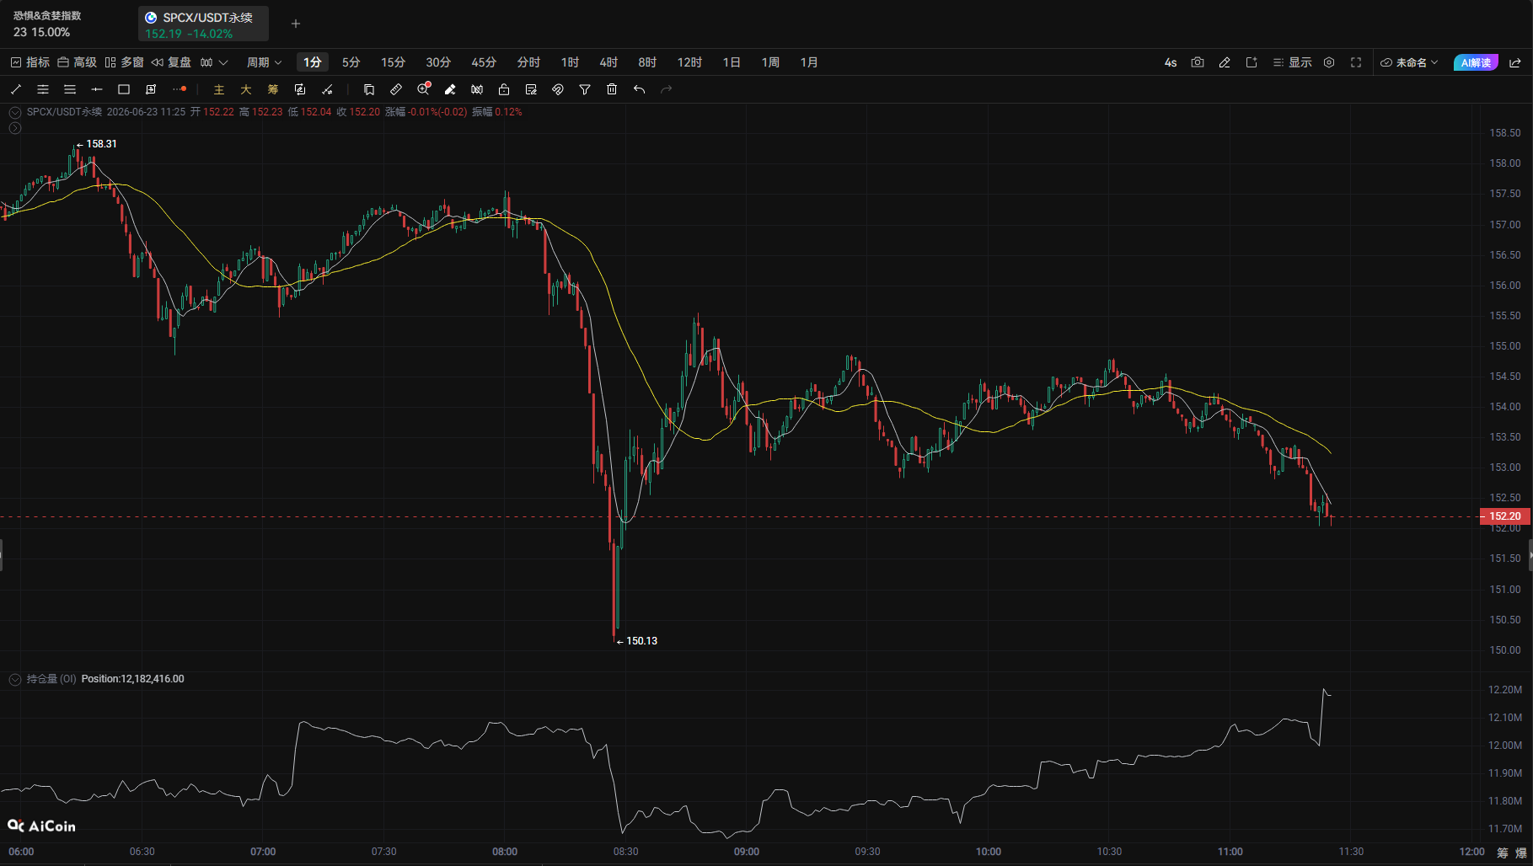Click the edit-drawing-list icon beside the padlock
The width and height of the screenshot is (1533, 866).
(531, 89)
